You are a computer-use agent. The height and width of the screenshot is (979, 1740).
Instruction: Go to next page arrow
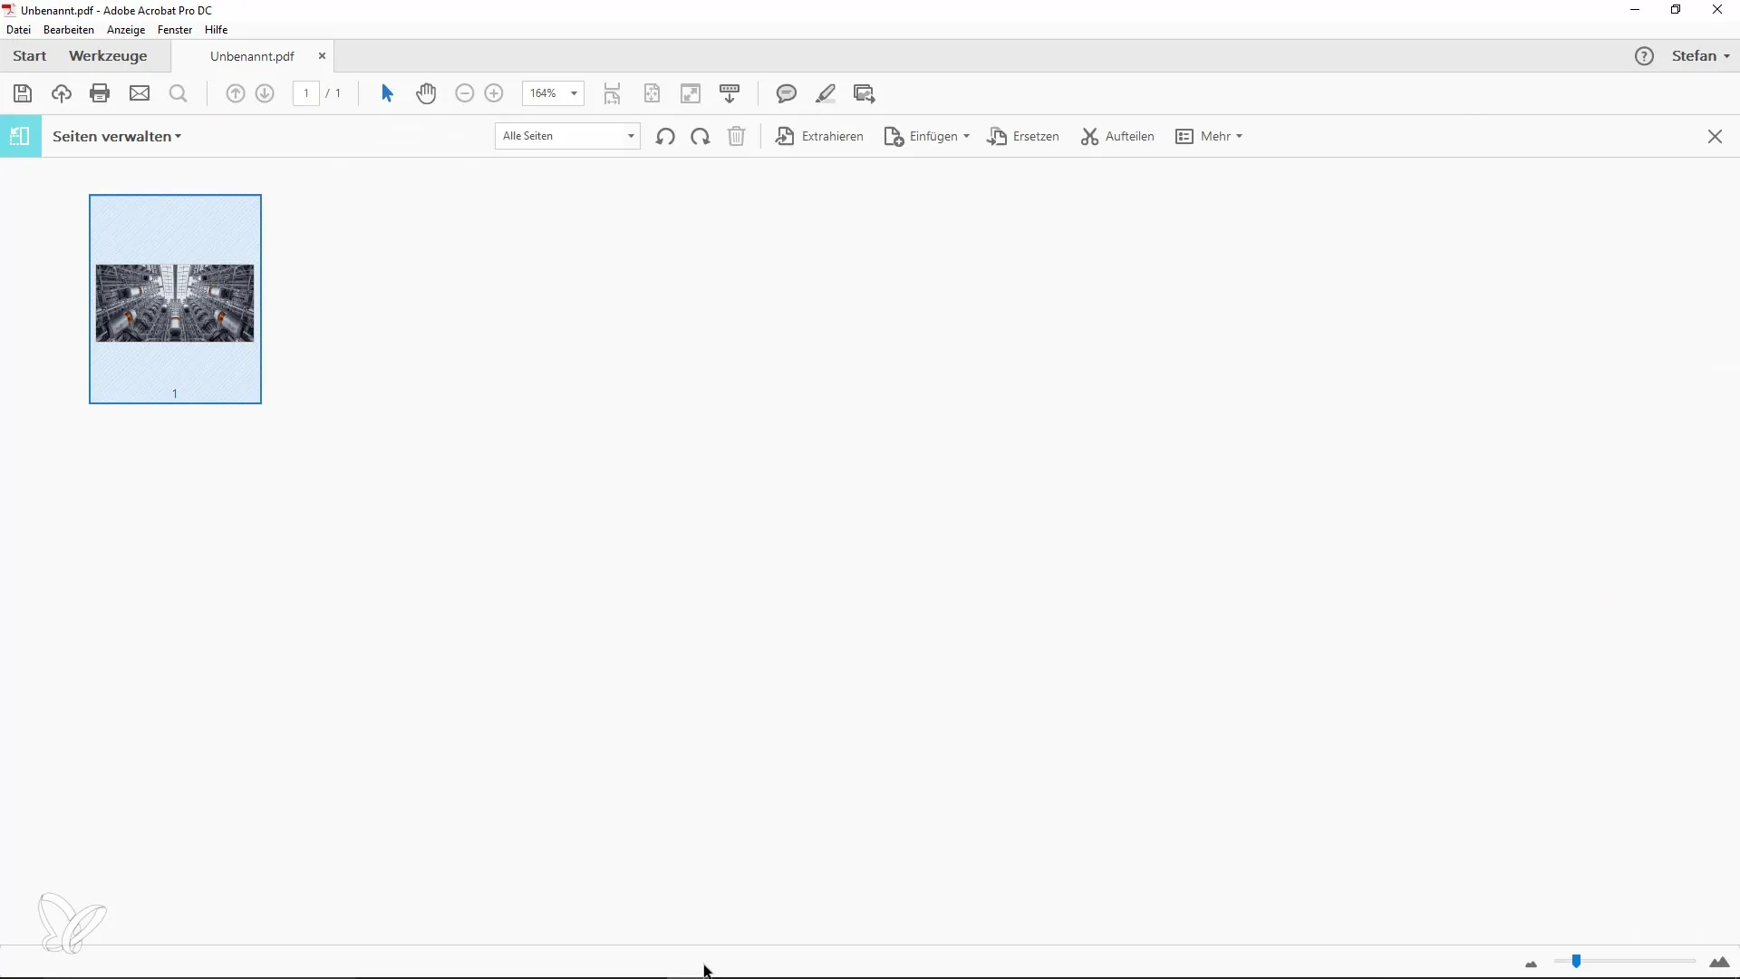[x=265, y=93]
